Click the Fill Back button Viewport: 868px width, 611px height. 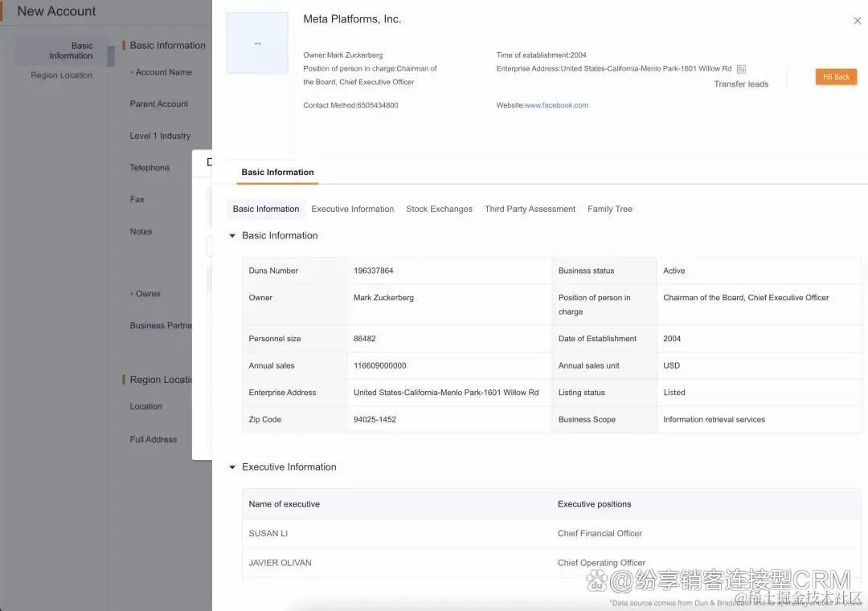click(x=836, y=77)
